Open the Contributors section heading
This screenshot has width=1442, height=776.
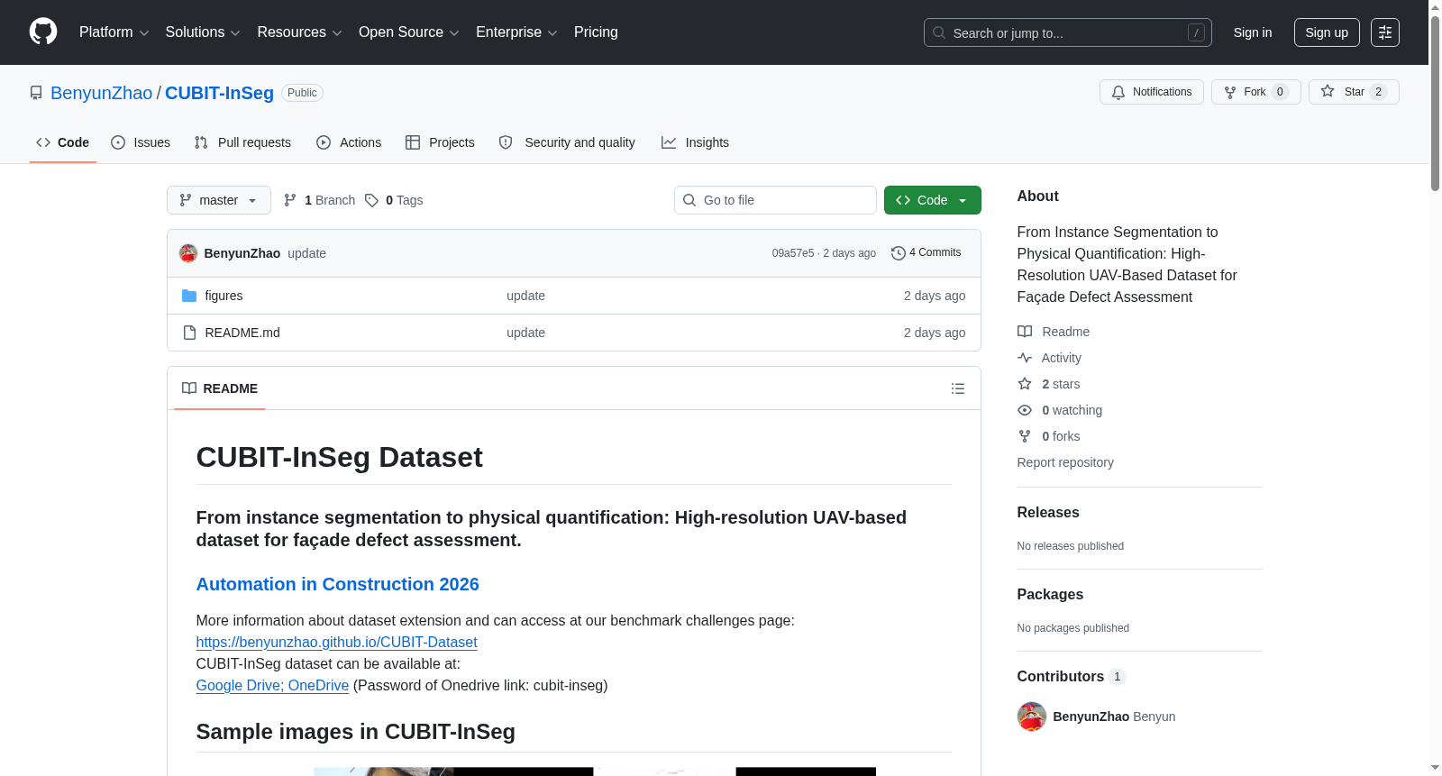(1072, 676)
